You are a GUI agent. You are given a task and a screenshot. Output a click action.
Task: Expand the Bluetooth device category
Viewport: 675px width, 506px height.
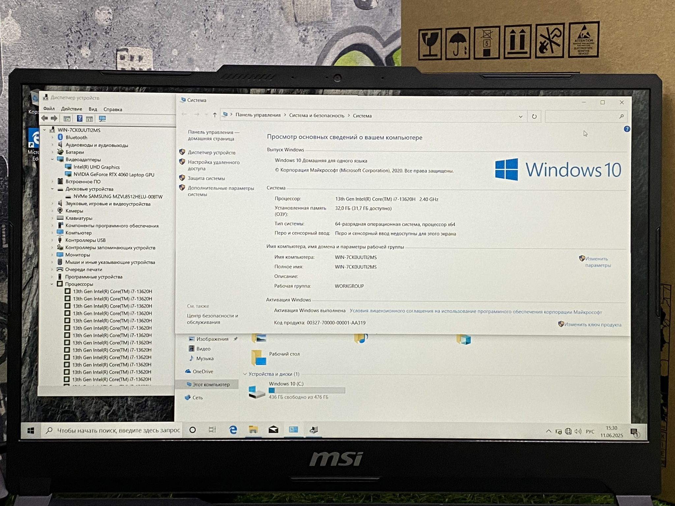click(52, 137)
